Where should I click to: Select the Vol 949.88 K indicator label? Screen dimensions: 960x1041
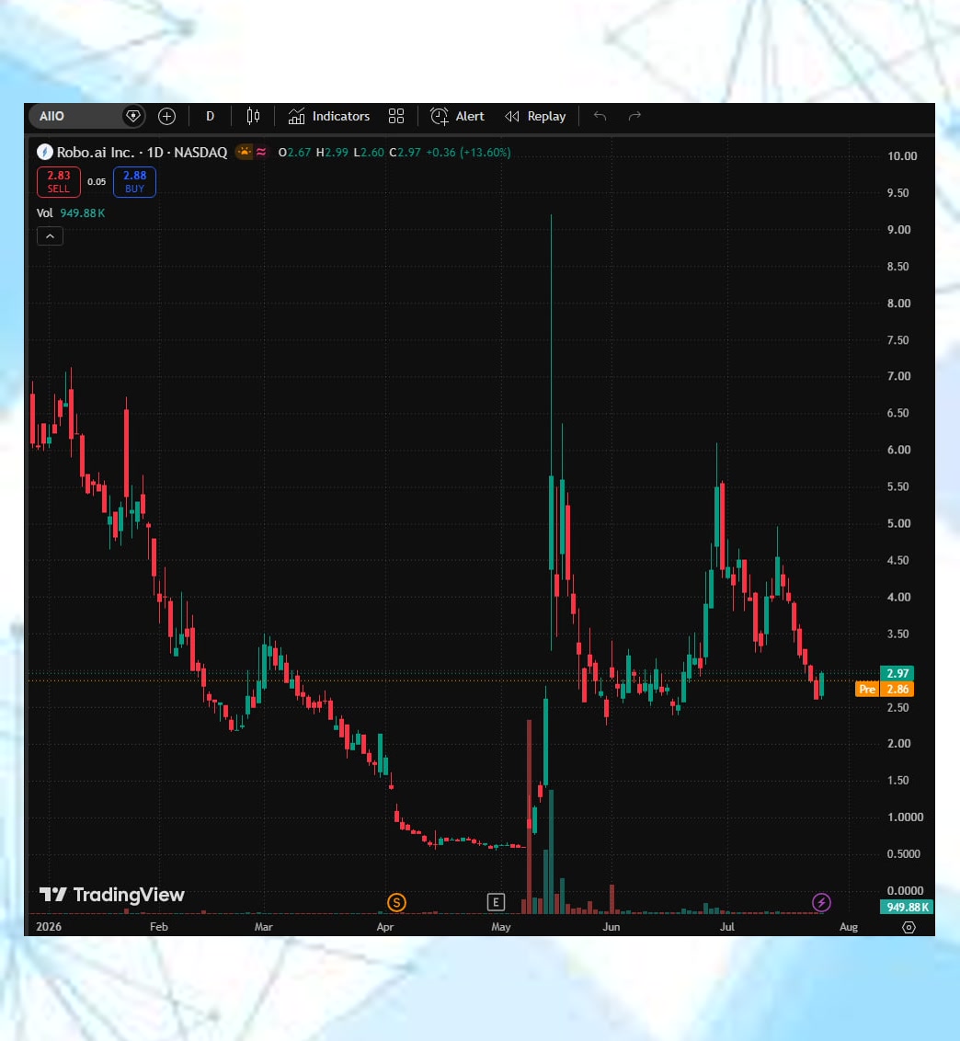71,213
